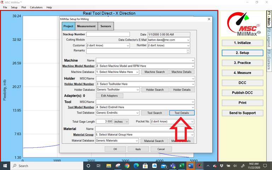This screenshot has height=170, width=272.
Task: Click the Holder Search button
Action: click(155, 90)
